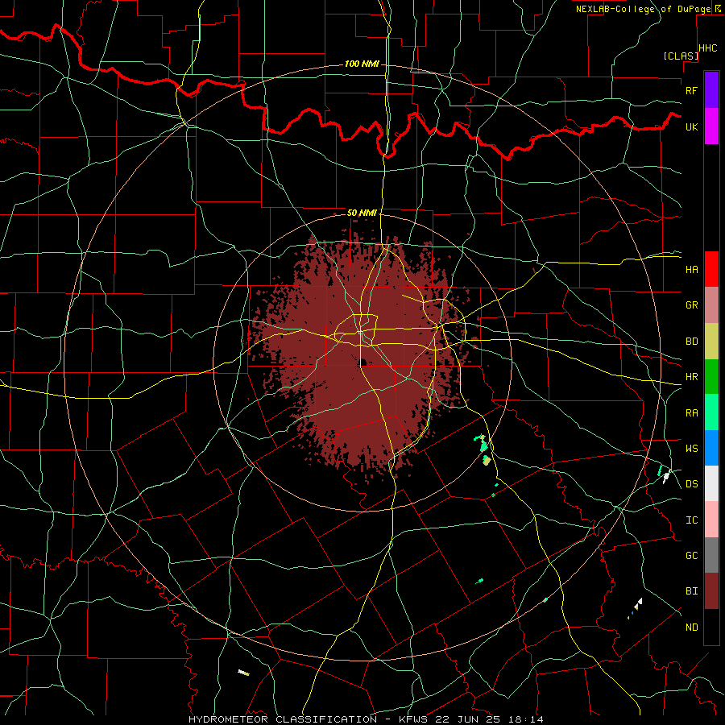Click the ND legend label

(x=692, y=628)
